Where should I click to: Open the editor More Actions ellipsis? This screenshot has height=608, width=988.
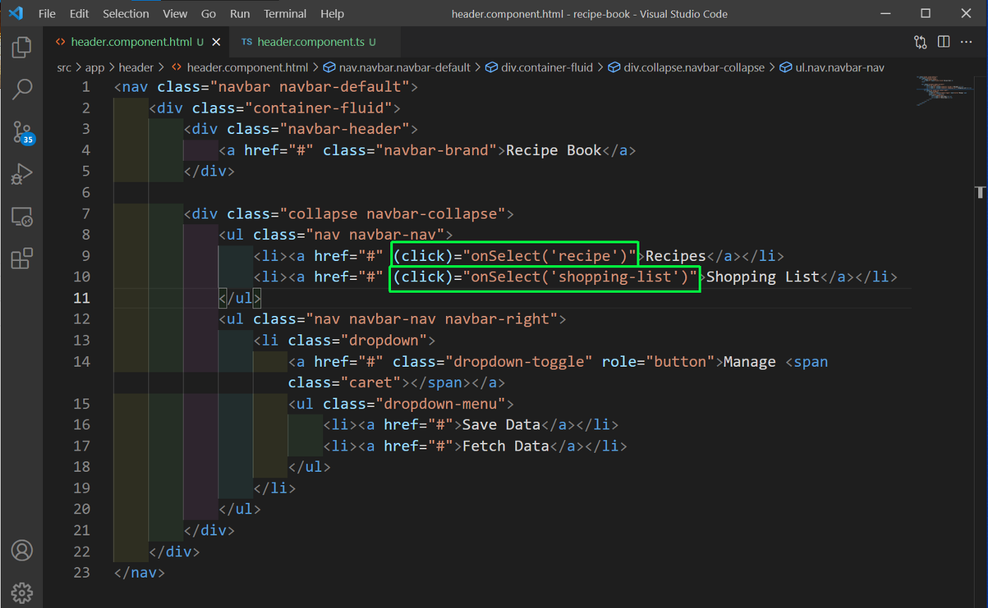[x=968, y=42]
